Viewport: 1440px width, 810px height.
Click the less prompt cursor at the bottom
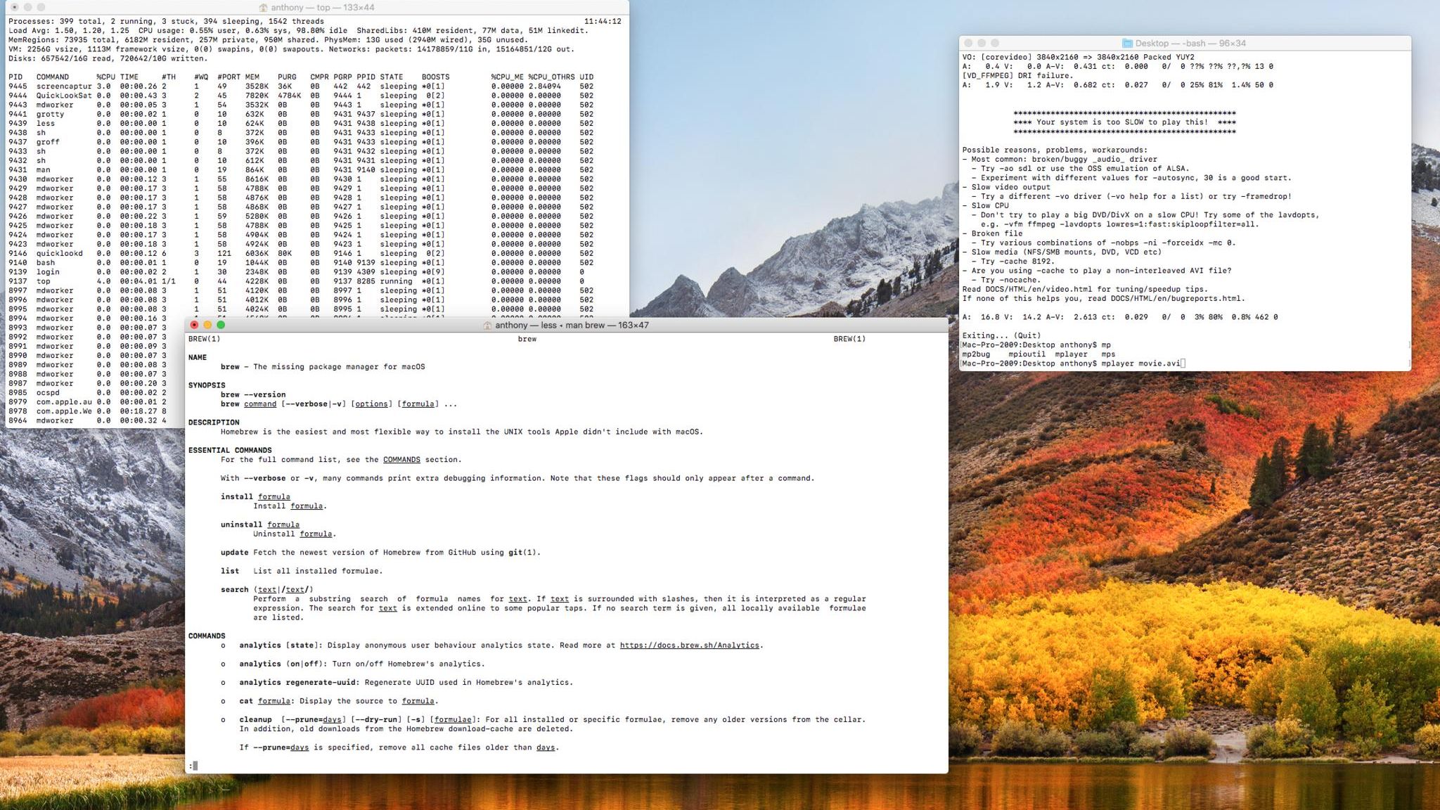pyautogui.click(x=195, y=766)
